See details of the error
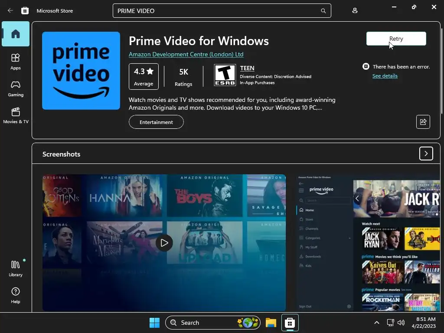Screen dimensions: 444x333 [x=385, y=76]
